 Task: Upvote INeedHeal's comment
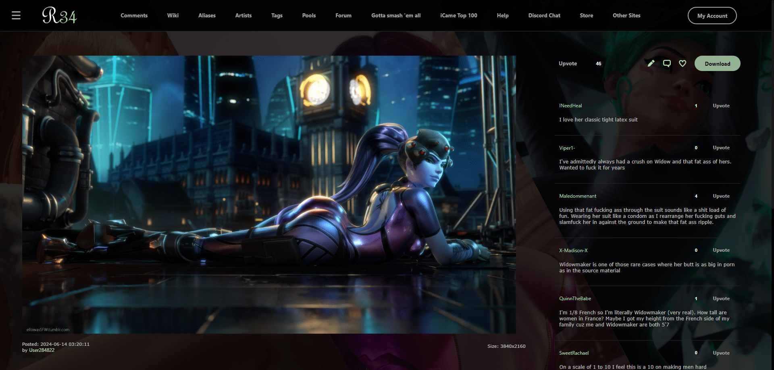pyautogui.click(x=721, y=106)
